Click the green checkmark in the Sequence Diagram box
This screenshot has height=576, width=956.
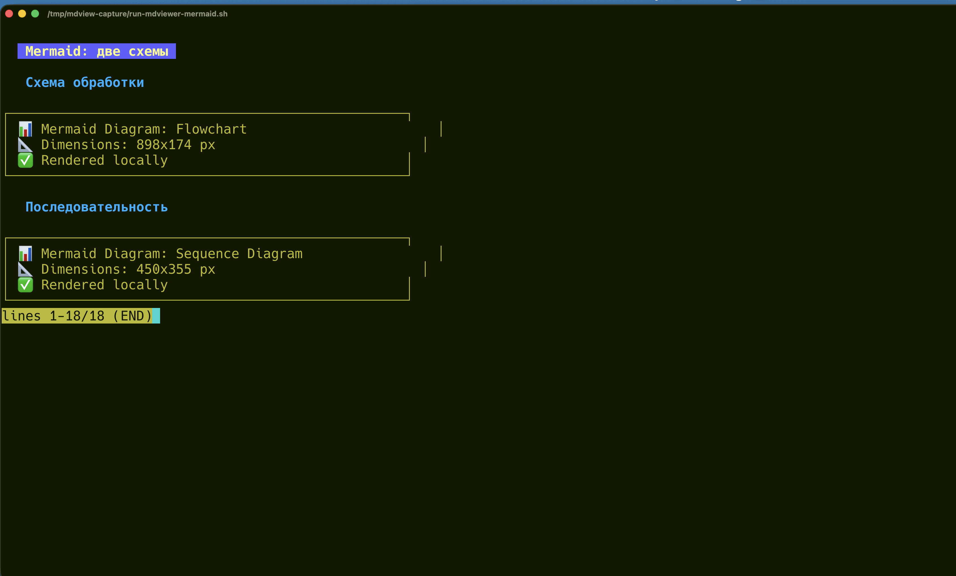tap(25, 285)
